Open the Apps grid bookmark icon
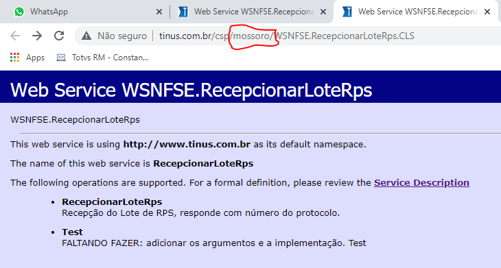Screen dimensions: 501x268 coord(14,58)
